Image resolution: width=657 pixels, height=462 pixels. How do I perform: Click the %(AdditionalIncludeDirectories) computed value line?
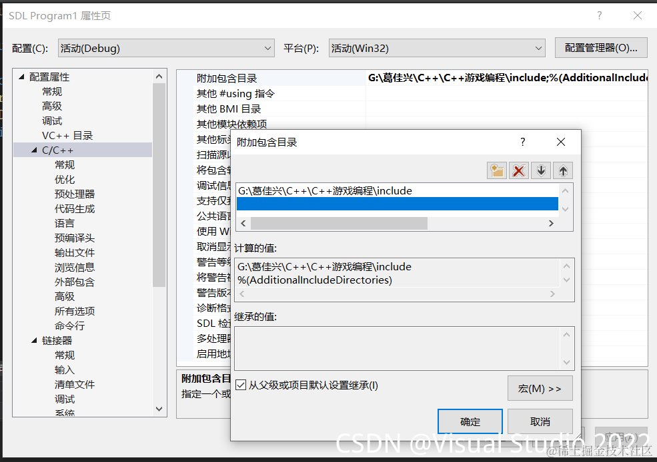pyautogui.click(x=315, y=280)
